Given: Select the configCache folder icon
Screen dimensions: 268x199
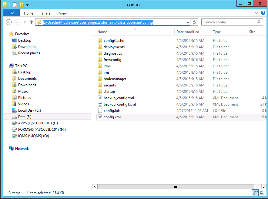Looking at the screenshot, I should pos(100,41).
